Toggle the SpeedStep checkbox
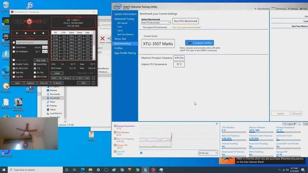Image resolution: width=308 pixels, height=173 pixels. 35,64
